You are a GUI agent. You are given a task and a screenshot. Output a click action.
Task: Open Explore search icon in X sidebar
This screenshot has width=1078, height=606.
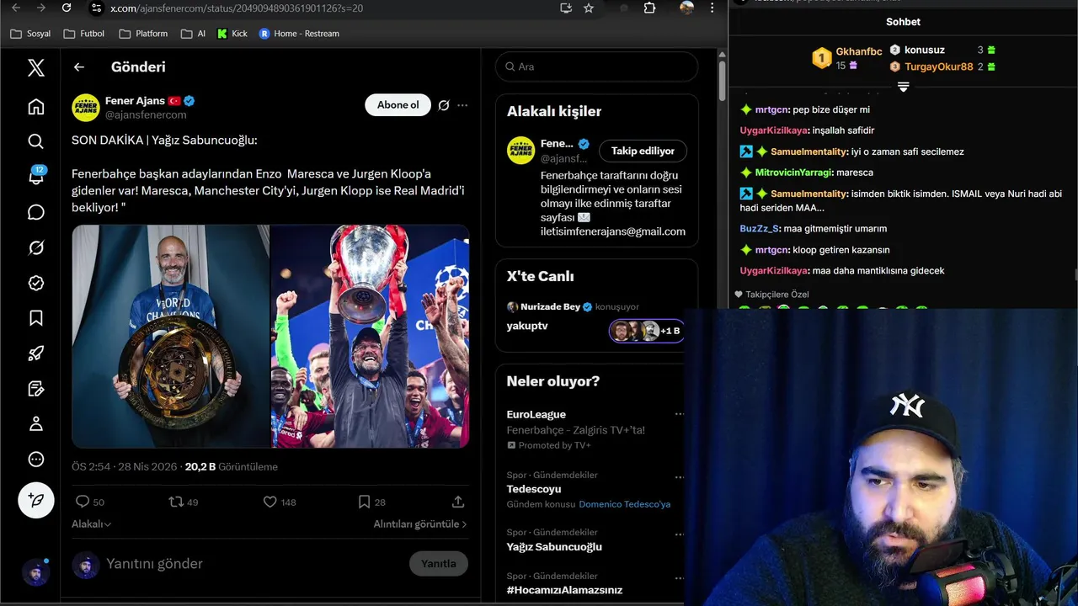35,141
